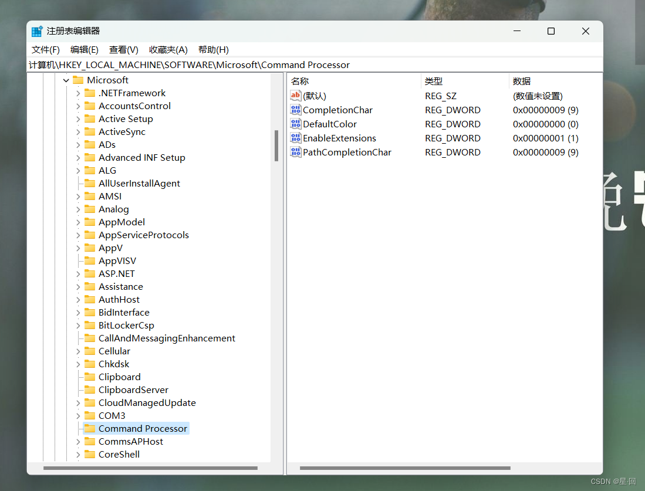The height and width of the screenshot is (491, 645).
Task: Open the 收藏夹(A) menu
Action: click(168, 50)
